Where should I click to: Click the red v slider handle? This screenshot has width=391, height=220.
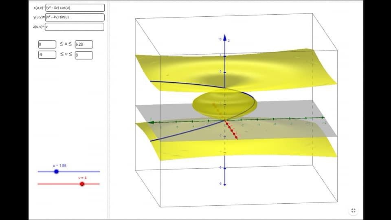(82, 184)
